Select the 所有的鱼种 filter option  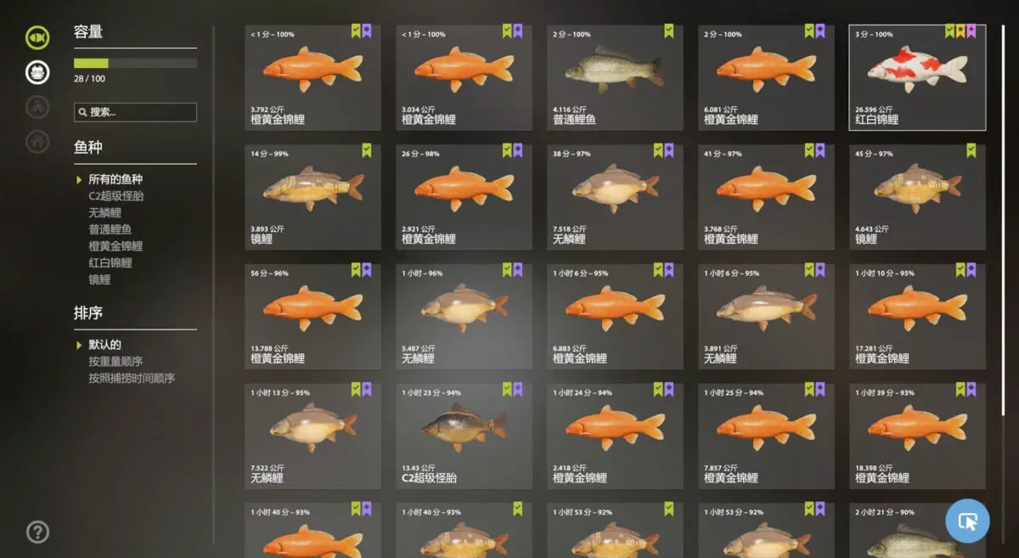tap(115, 179)
